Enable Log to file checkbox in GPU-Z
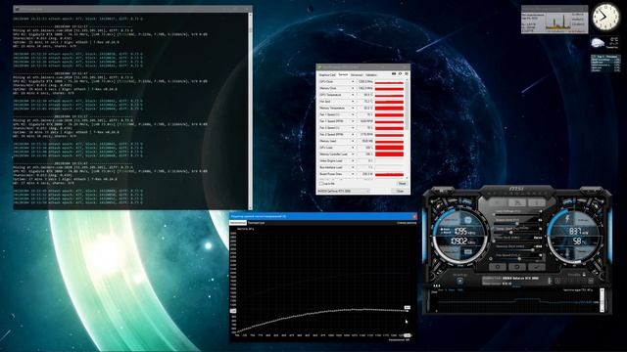The image size is (627, 352). point(321,184)
